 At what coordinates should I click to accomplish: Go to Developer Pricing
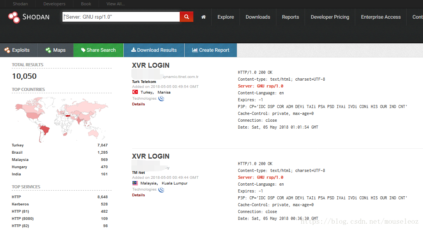(x=330, y=17)
